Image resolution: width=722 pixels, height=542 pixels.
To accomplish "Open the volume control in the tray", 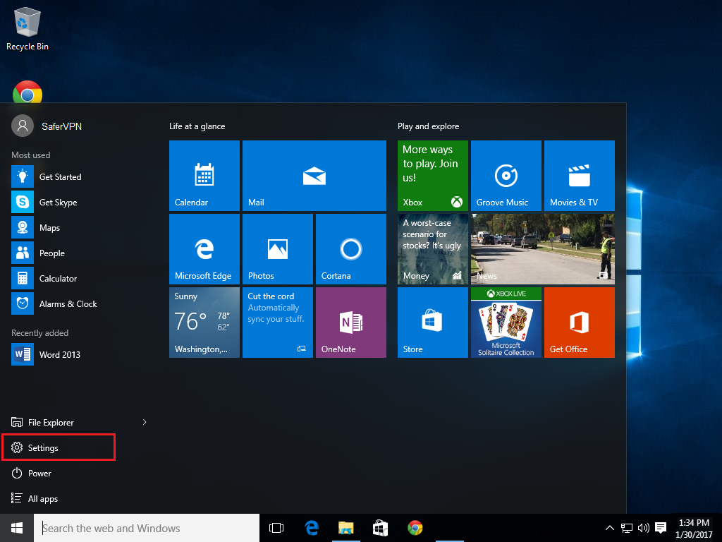I will [643, 528].
